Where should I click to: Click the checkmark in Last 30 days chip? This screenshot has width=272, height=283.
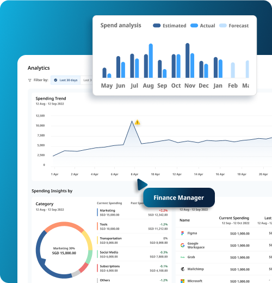[x=55, y=80]
